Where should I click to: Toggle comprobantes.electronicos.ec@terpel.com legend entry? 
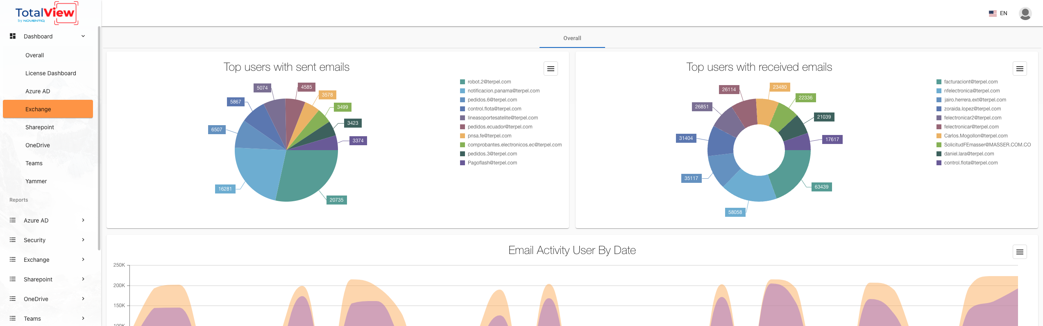[x=511, y=145]
